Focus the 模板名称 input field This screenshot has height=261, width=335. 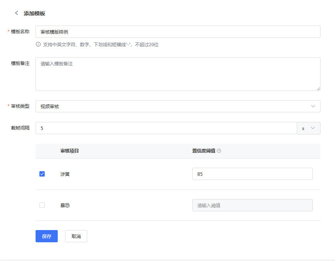[178, 32]
